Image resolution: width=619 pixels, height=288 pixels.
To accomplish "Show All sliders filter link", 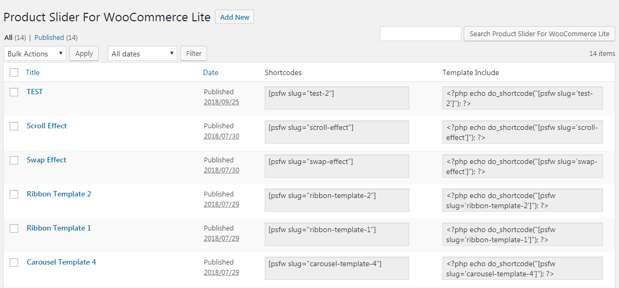I will click(9, 38).
